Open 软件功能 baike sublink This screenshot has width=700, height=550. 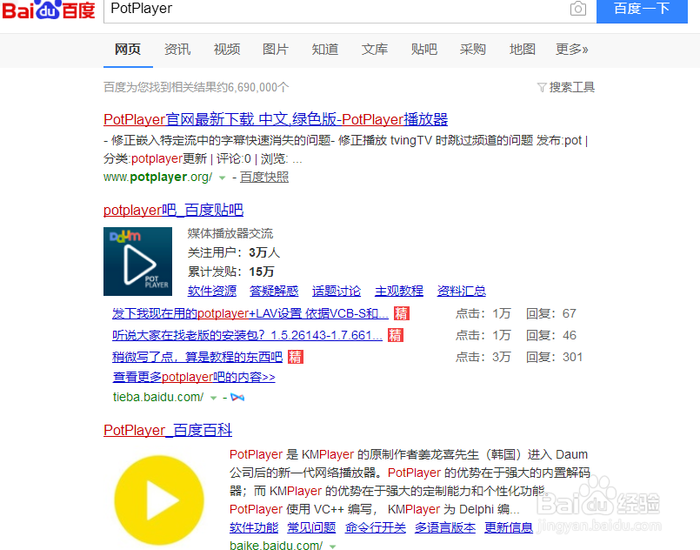click(x=254, y=527)
